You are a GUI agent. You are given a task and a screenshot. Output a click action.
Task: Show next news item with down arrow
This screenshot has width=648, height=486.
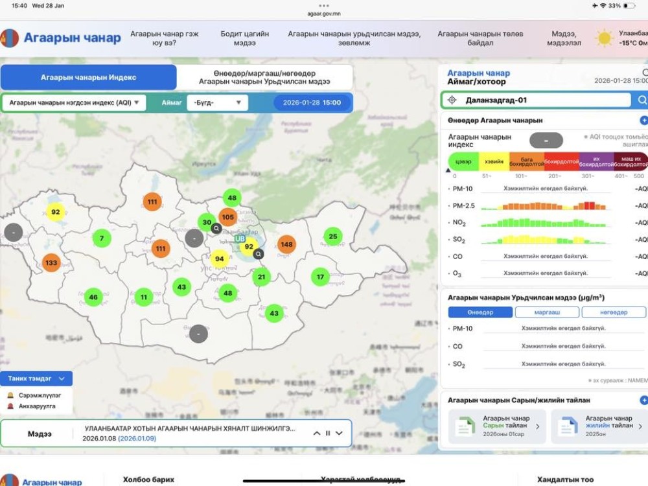pyautogui.click(x=339, y=434)
